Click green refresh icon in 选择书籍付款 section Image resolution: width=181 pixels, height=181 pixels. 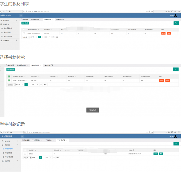175,69
